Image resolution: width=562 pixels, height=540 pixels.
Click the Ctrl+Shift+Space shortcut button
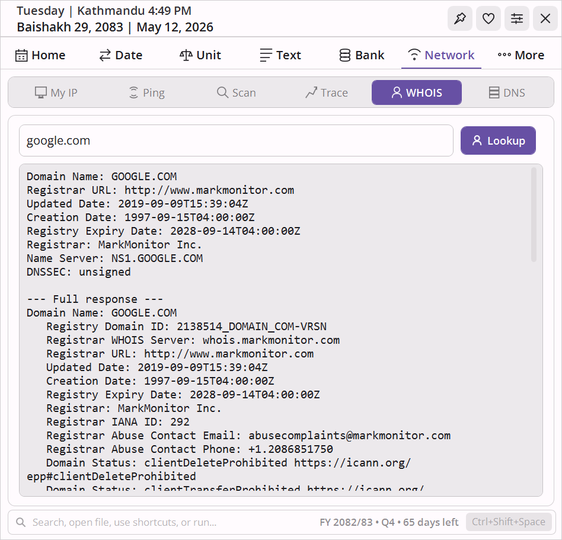(508, 522)
